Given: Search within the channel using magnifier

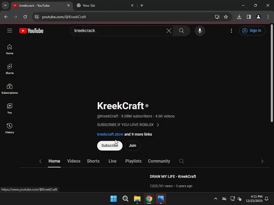Looking at the screenshot, I should point(182,161).
